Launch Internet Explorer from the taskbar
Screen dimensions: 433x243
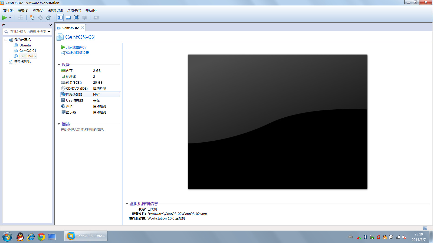click(31, 237)
